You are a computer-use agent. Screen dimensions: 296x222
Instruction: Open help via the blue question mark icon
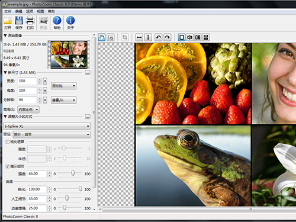click(x=57, y=23)
